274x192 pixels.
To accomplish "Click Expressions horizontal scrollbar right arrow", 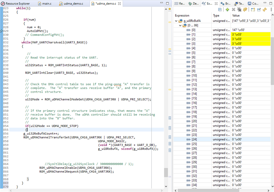I will click(269, 191).
